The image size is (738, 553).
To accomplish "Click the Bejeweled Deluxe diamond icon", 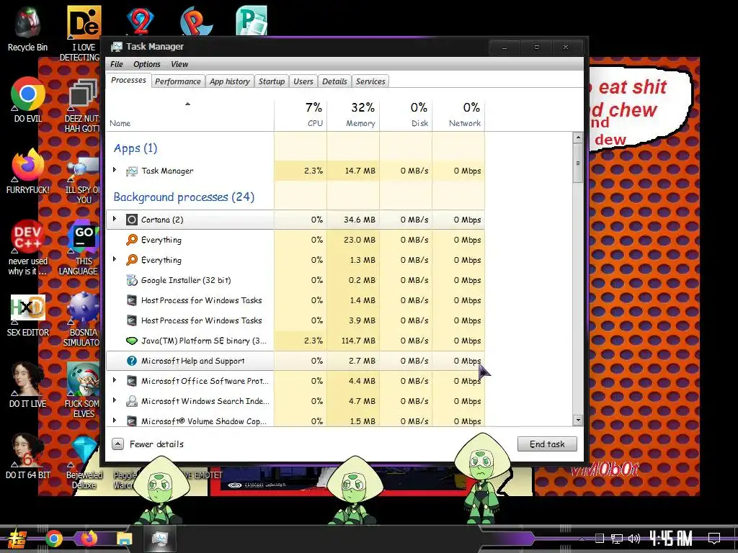I will tap(84, 462).
